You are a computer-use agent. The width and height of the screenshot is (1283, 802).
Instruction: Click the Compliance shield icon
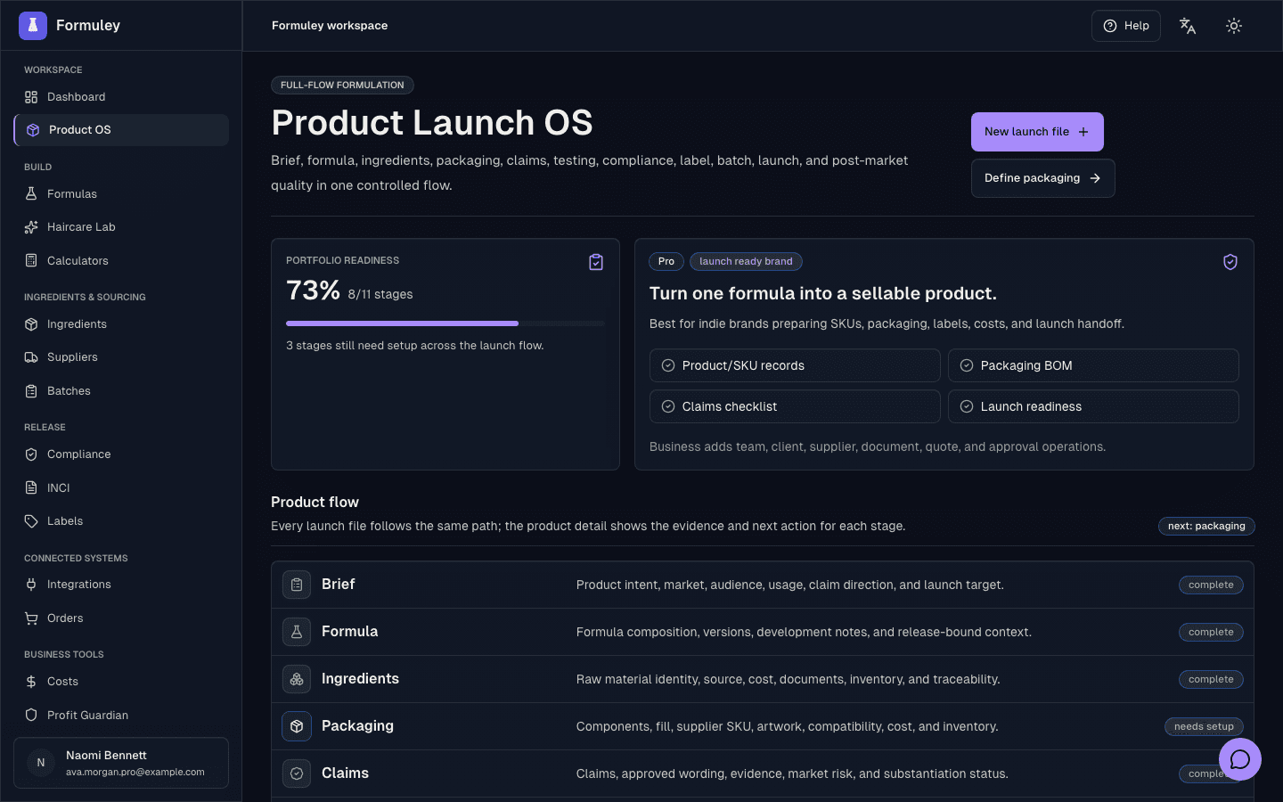(x=31, y=454)
